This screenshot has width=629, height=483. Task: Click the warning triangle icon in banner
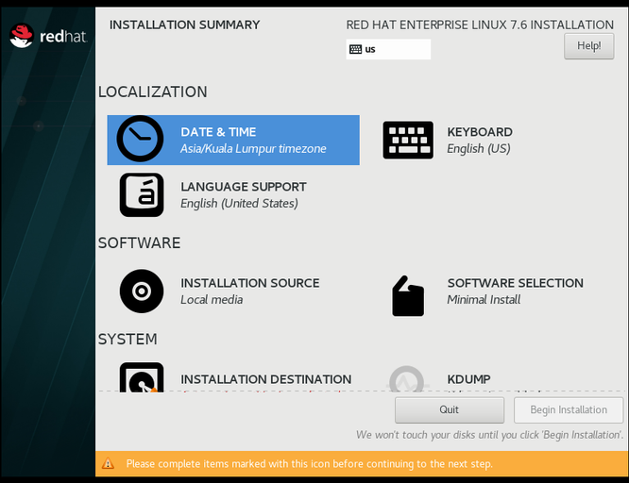(108, 464)
